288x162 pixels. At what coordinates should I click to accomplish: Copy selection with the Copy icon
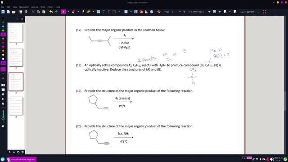point(38,12)
